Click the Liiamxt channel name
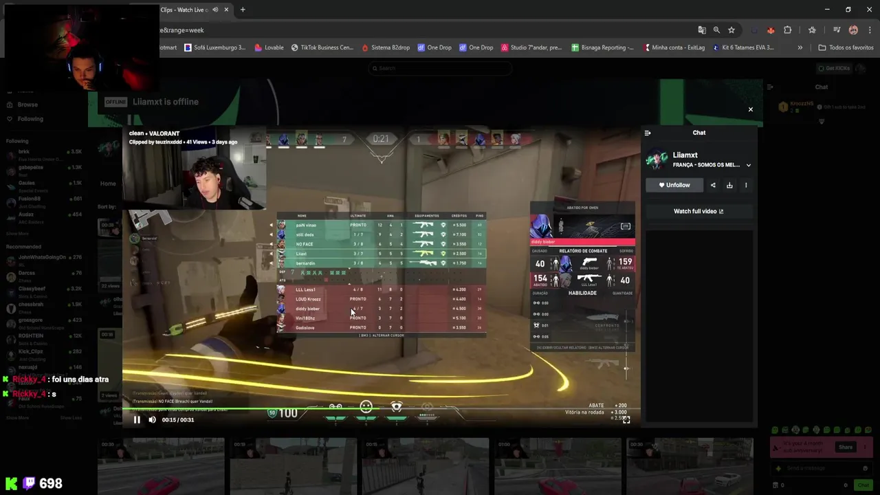Screen dimensions: 880x495 tap(685, 155)
